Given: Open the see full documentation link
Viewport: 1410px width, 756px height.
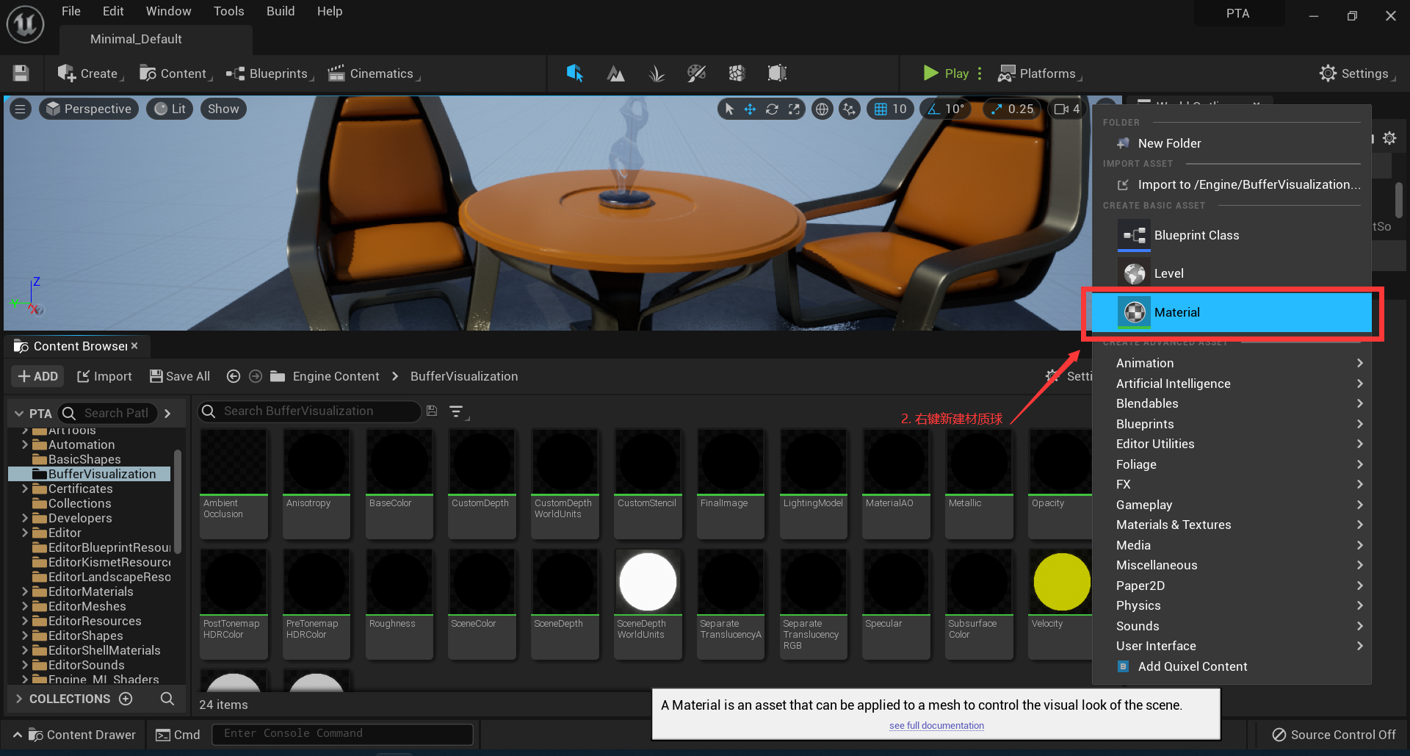Looking at the screenshot, I should point(936,725).
